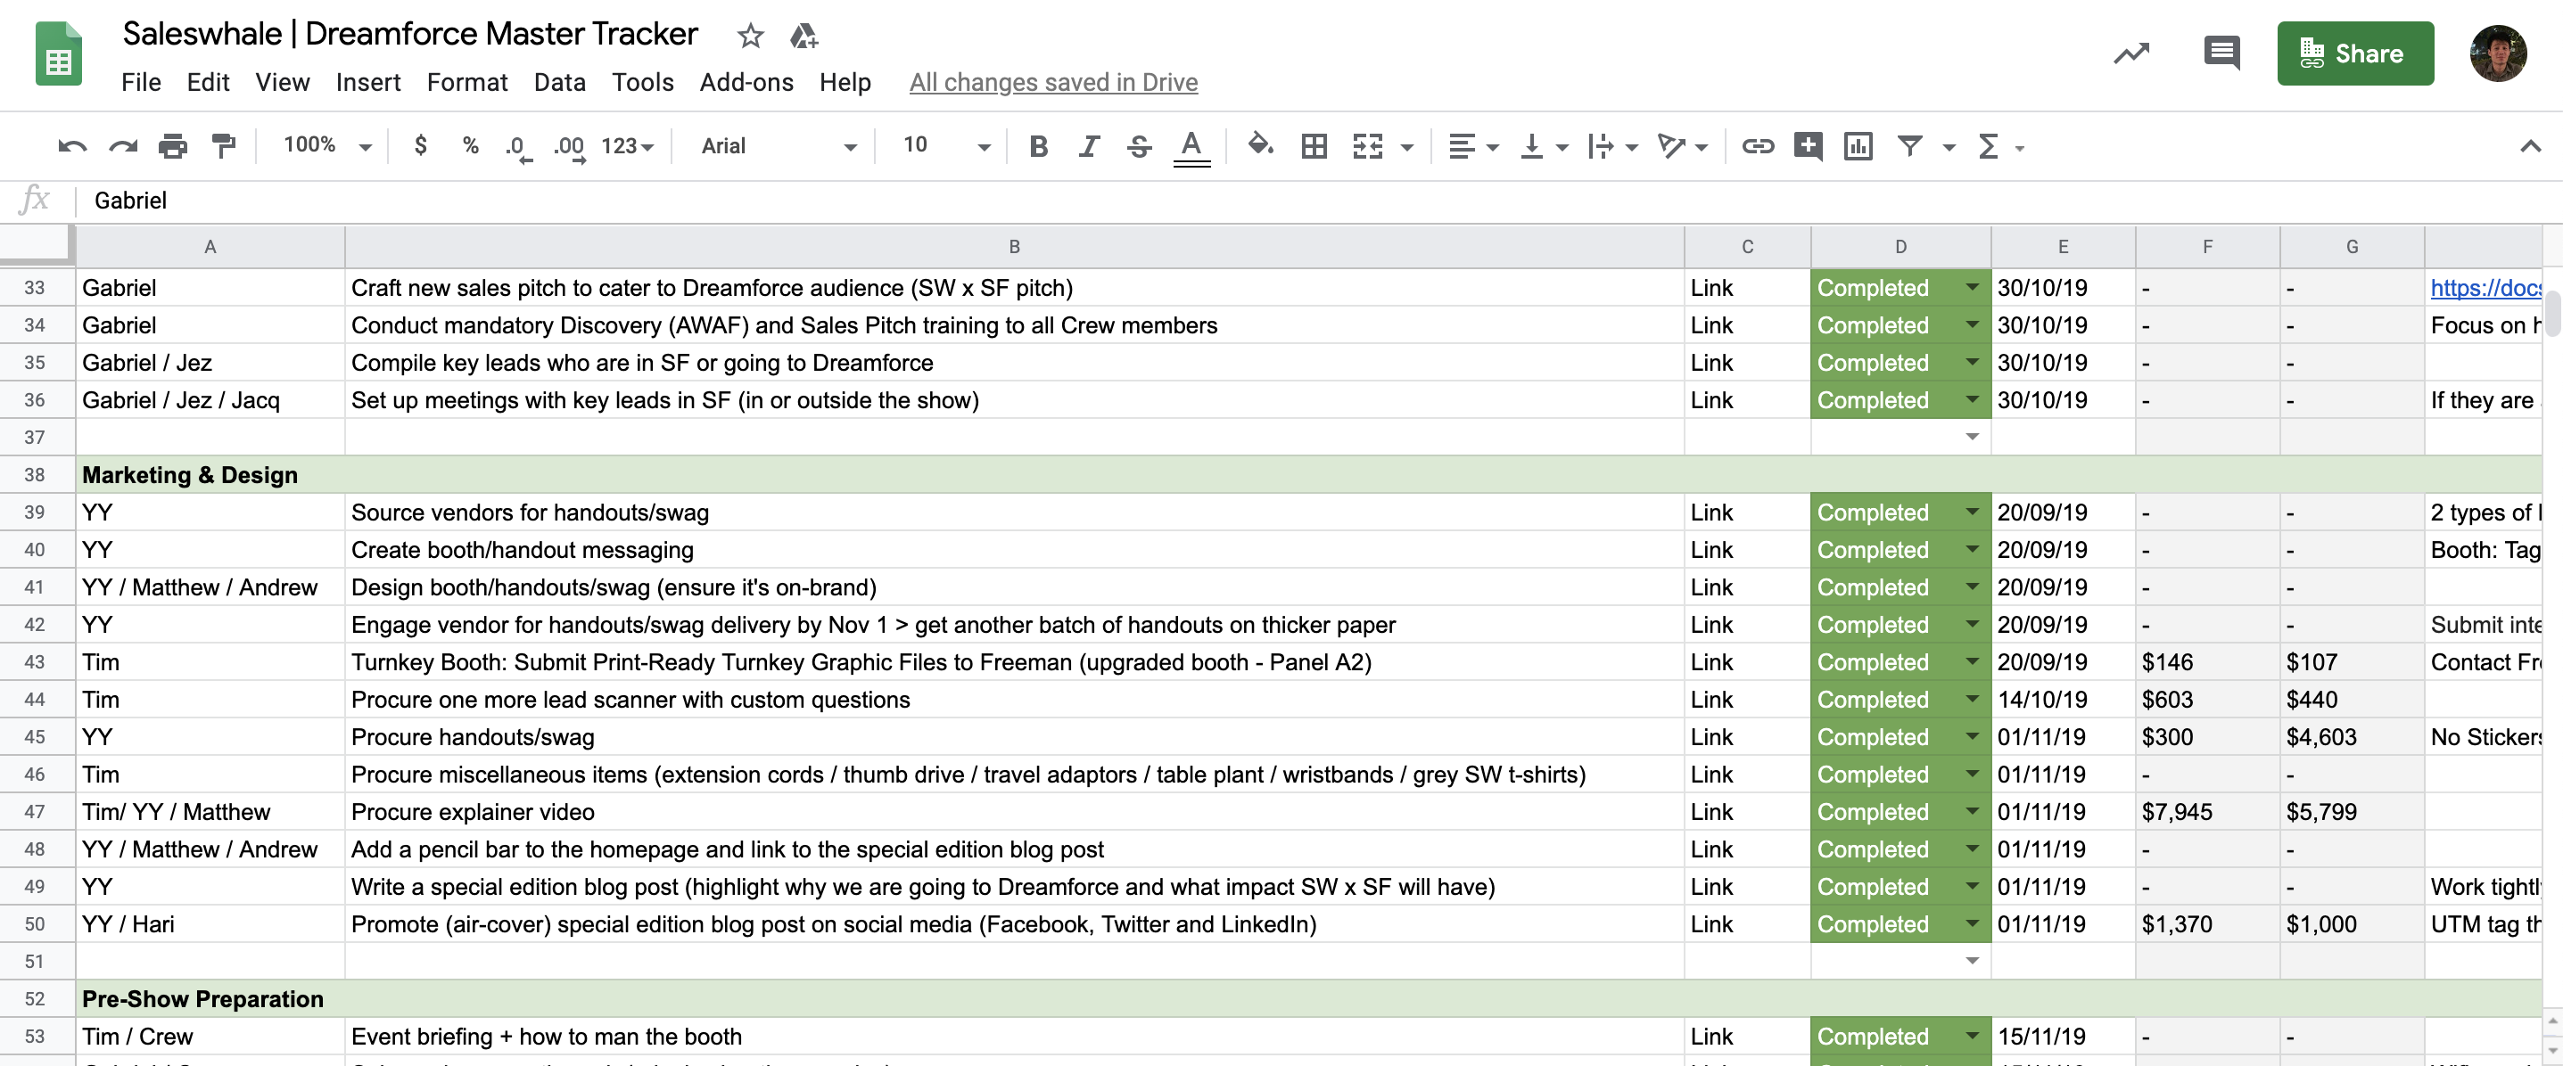Select the Marketing & Design section cell
The image size is (2563, 1066).
[1308, 474]
